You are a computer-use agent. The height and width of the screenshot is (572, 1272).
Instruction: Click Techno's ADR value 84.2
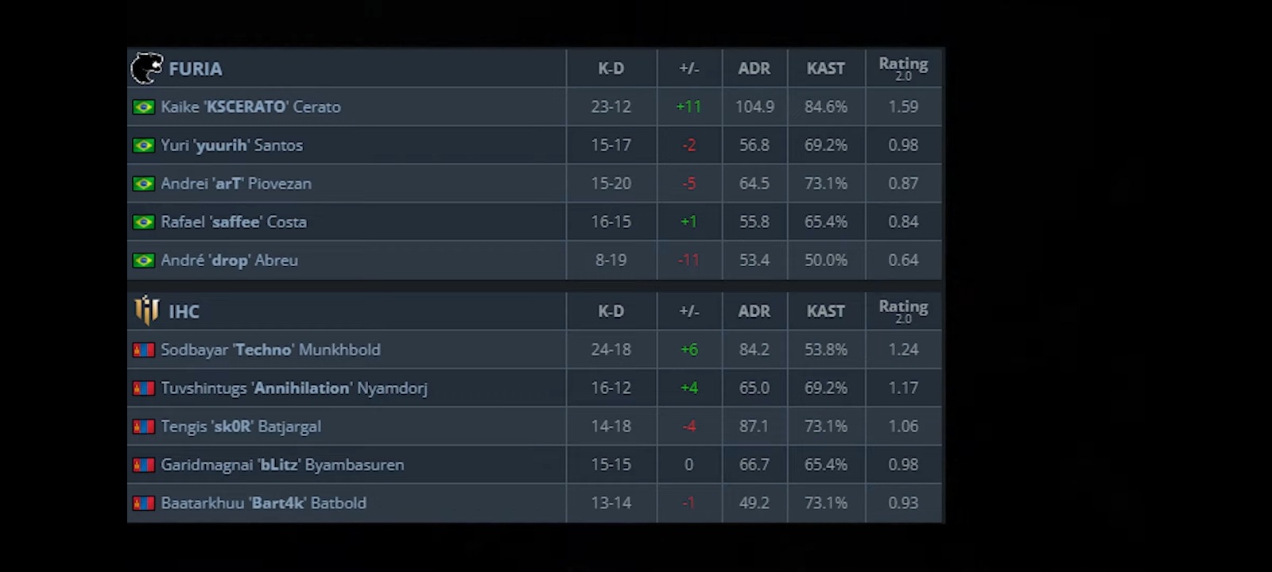[754, 350]
